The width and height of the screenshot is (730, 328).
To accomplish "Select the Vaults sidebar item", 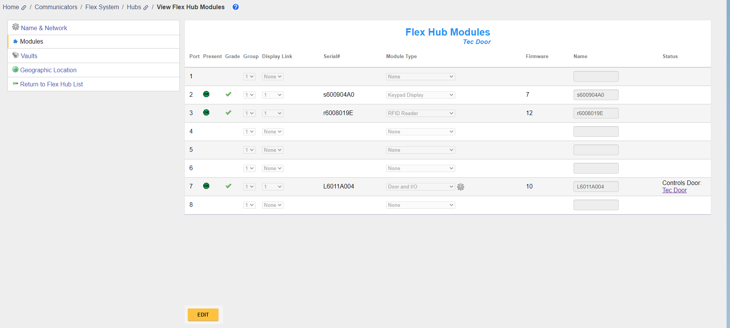I will pyautogui.click(x=29, y=56).
